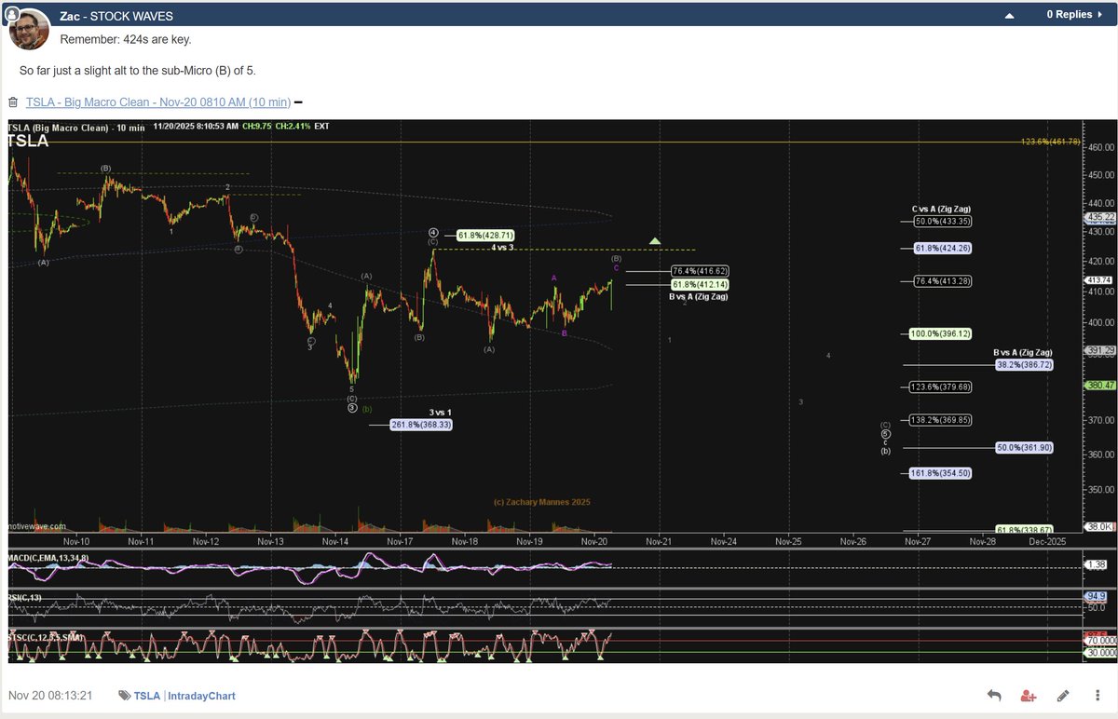Click the 261.8%(368.33) label in chart

point(420,425)
